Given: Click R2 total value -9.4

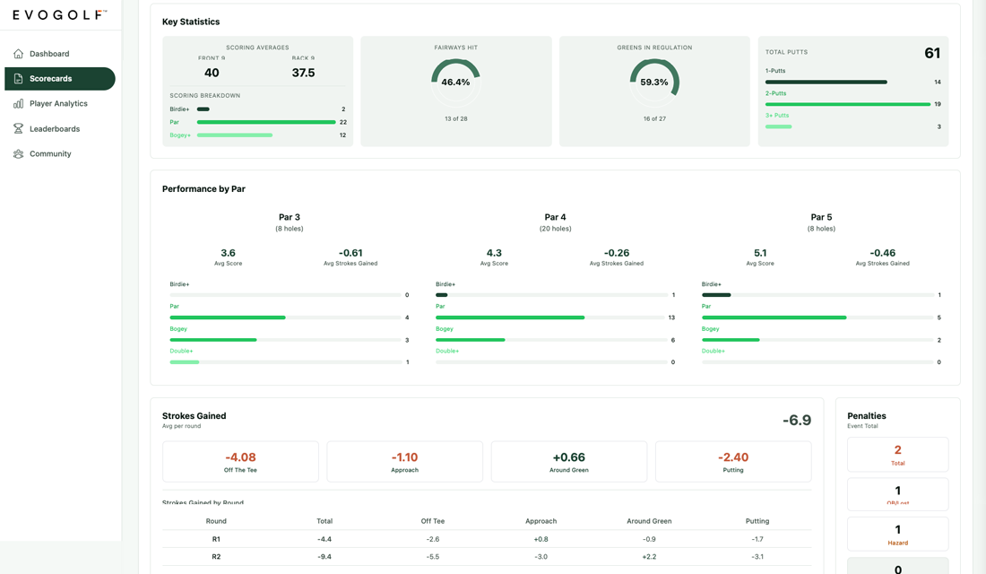Looking at the screenshot, I should [324, 557].
